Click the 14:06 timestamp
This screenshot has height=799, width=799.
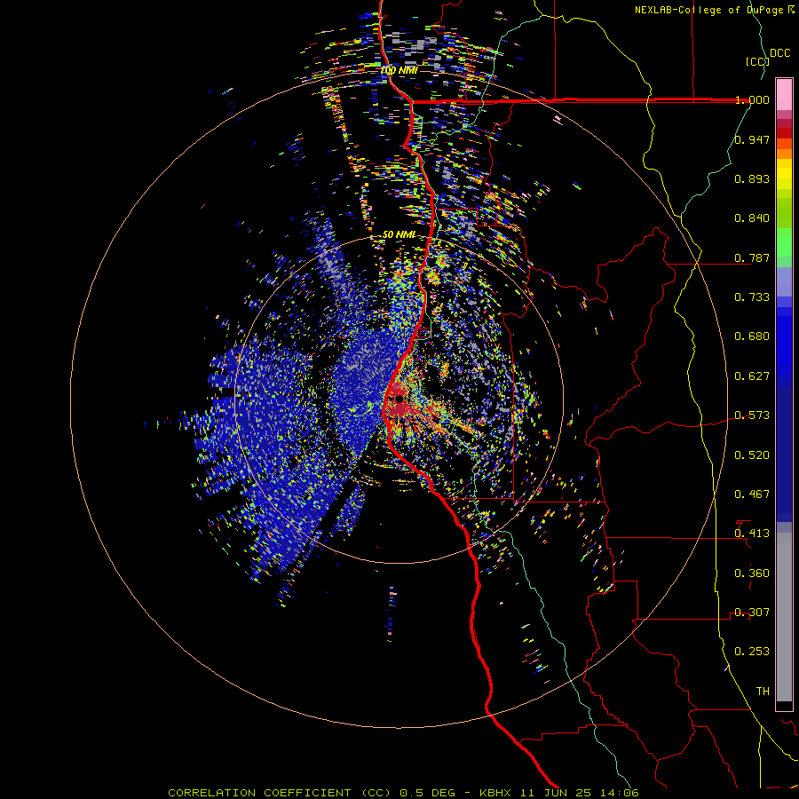(619, 793)
